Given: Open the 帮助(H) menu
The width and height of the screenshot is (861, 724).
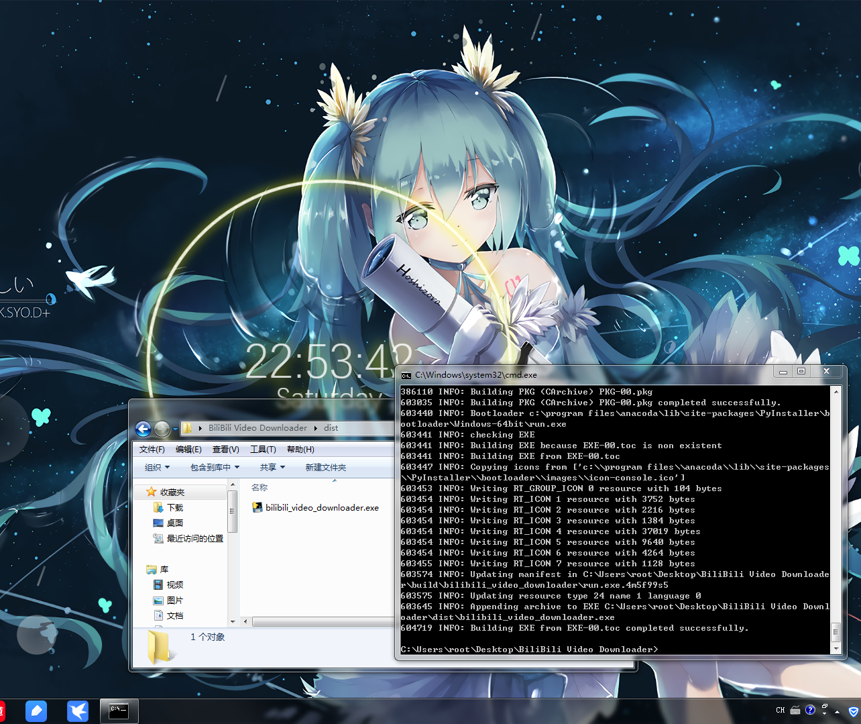Looking at the screenshot, I should (300, 450).
